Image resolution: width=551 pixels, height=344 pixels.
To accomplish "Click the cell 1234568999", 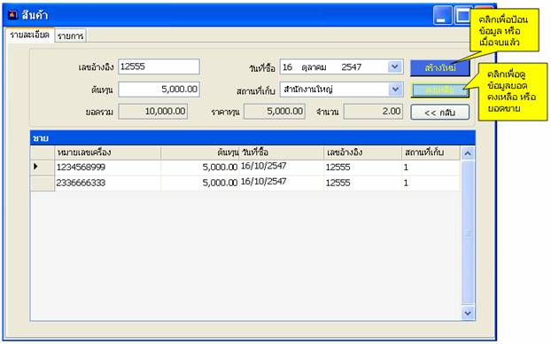I will click(108, 167).
